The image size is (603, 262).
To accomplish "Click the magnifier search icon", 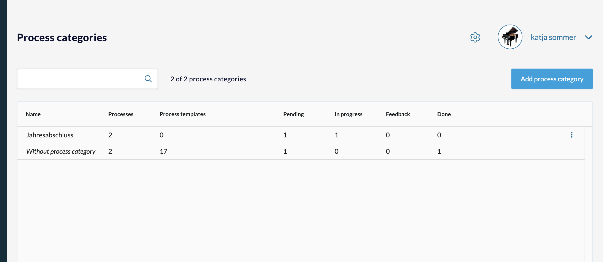I will point(148,79).
